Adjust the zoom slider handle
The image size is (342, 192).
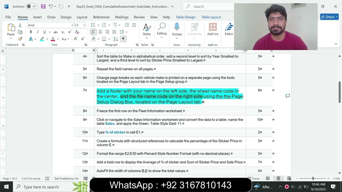pyautogui.click(x=313, y=178)
